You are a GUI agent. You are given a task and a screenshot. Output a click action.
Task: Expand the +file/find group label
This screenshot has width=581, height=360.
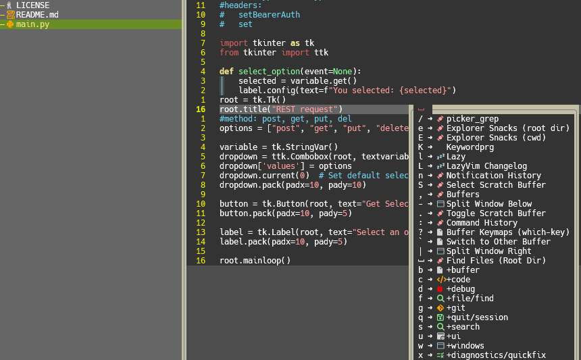470,298
